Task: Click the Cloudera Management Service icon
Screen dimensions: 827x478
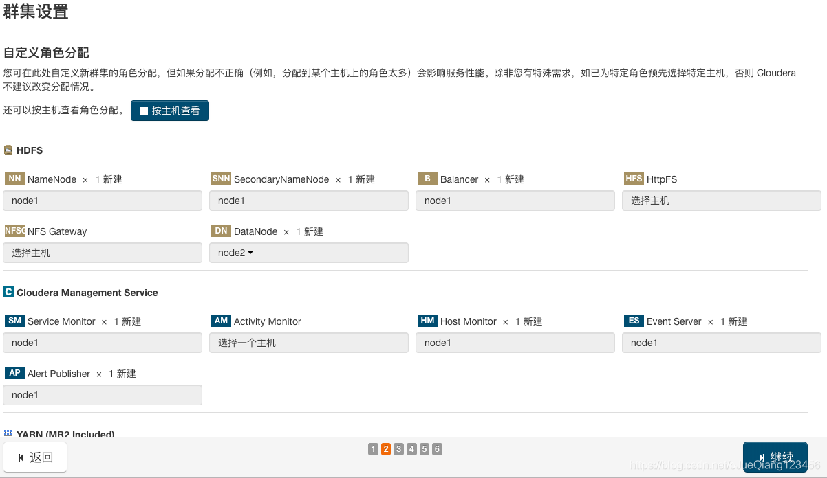Action: (x=8, y=292)
